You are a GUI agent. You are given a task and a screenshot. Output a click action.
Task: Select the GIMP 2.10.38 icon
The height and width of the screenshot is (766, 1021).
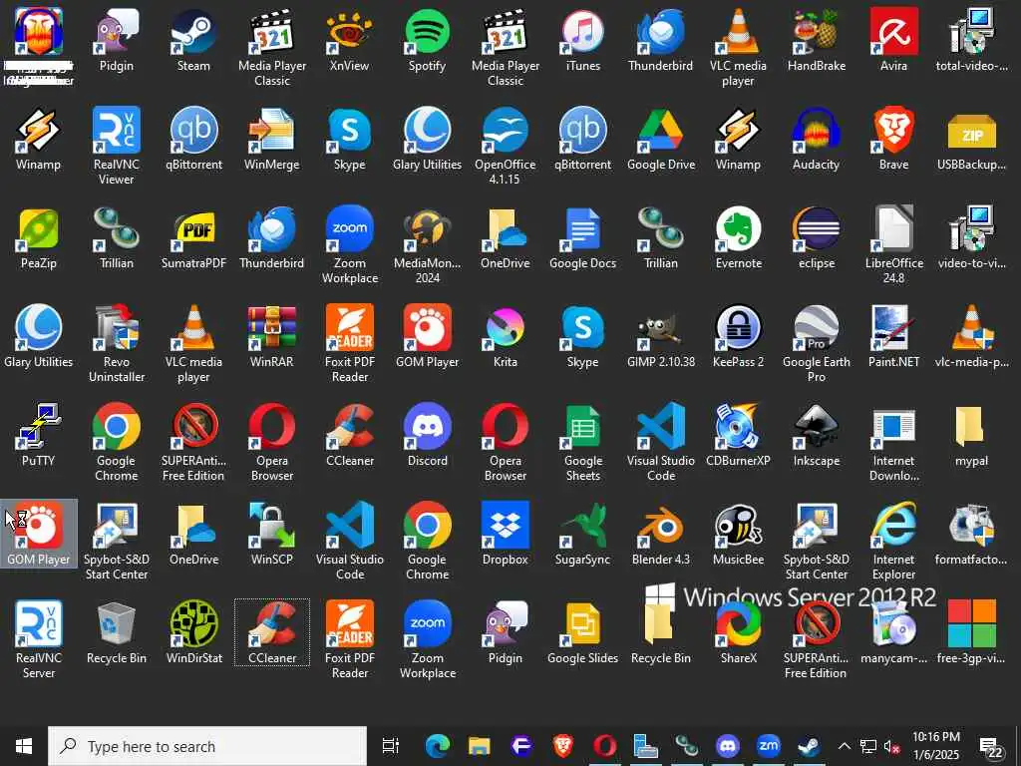coord(661,337)
